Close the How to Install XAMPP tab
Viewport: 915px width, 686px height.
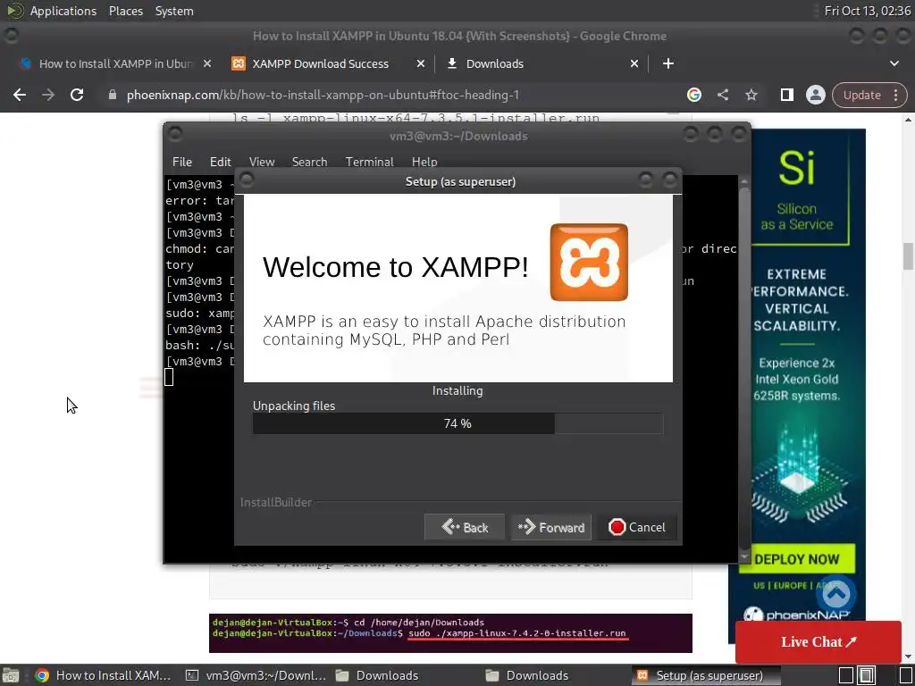[x=207, y=63]
